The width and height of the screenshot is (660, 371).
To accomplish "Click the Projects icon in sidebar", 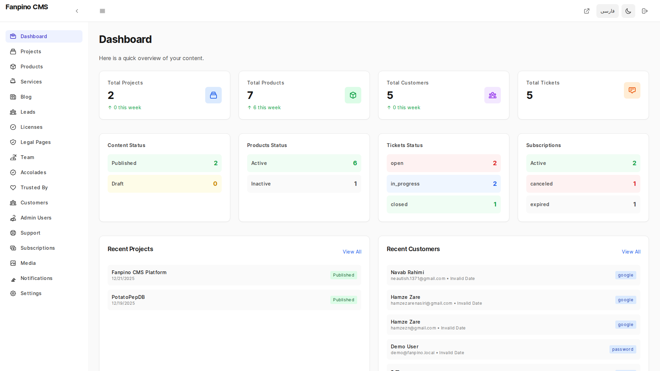I will click(13, 52).
